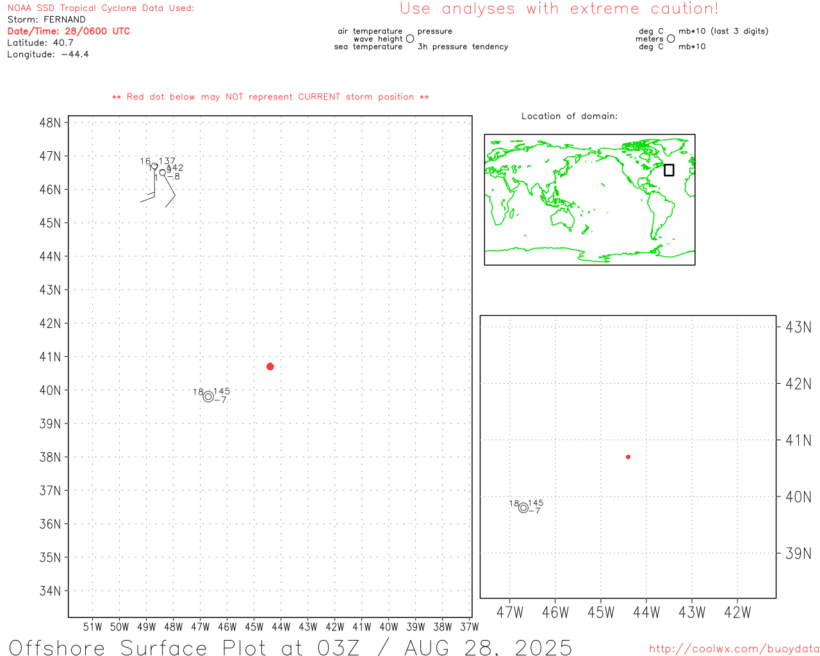Click the '47W' label on the zoomed inset axis
Image resolution: width=820 pixels, height=656 pixels.
[510, 612]
